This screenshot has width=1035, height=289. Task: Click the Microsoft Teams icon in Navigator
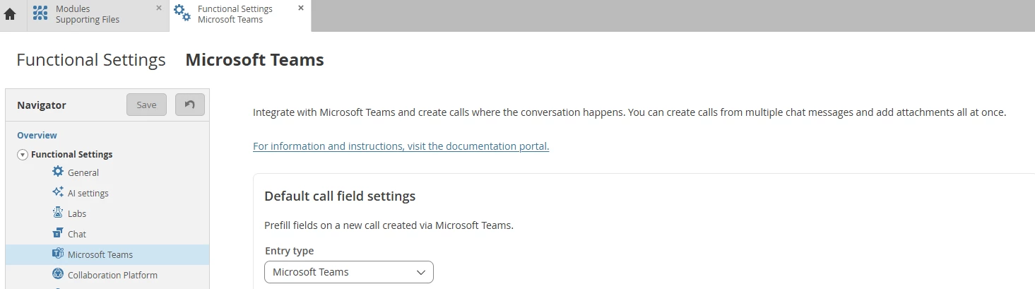(58, 254)
